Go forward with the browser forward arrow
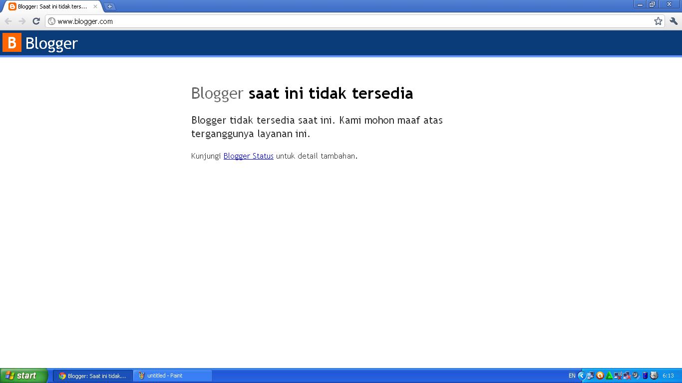The width and height of the screenshot is (682, 383). (22, 21)
